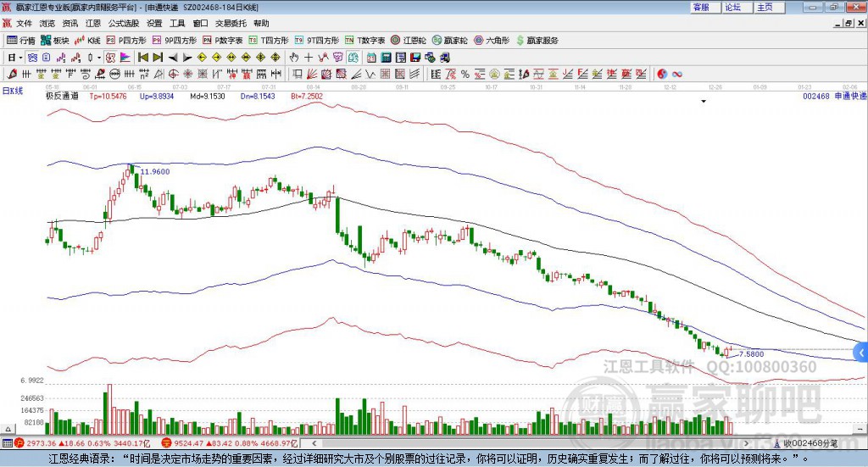Click the n² squared-levels tool icon
The height and width of the screenshot is (467, 868).
point(144,74)
